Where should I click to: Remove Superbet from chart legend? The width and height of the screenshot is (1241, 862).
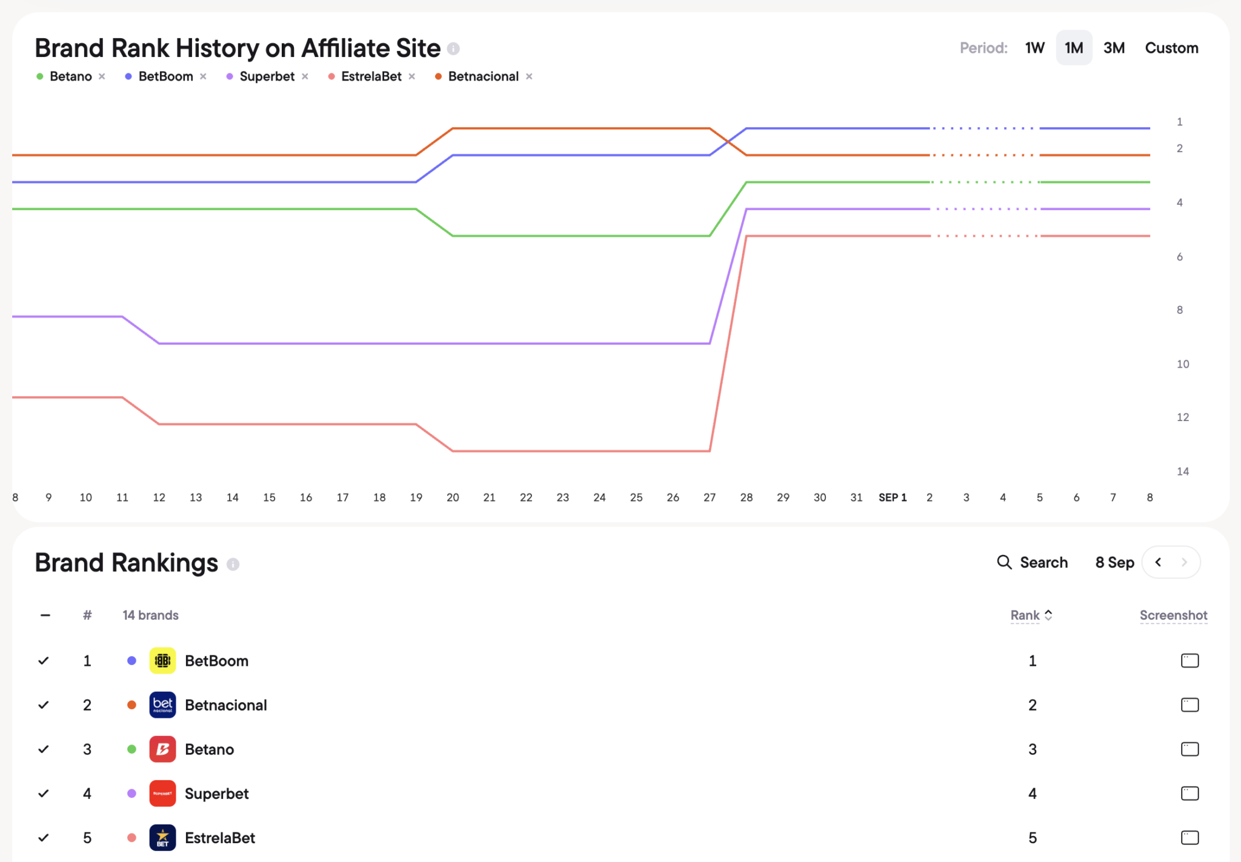point(305,76)
